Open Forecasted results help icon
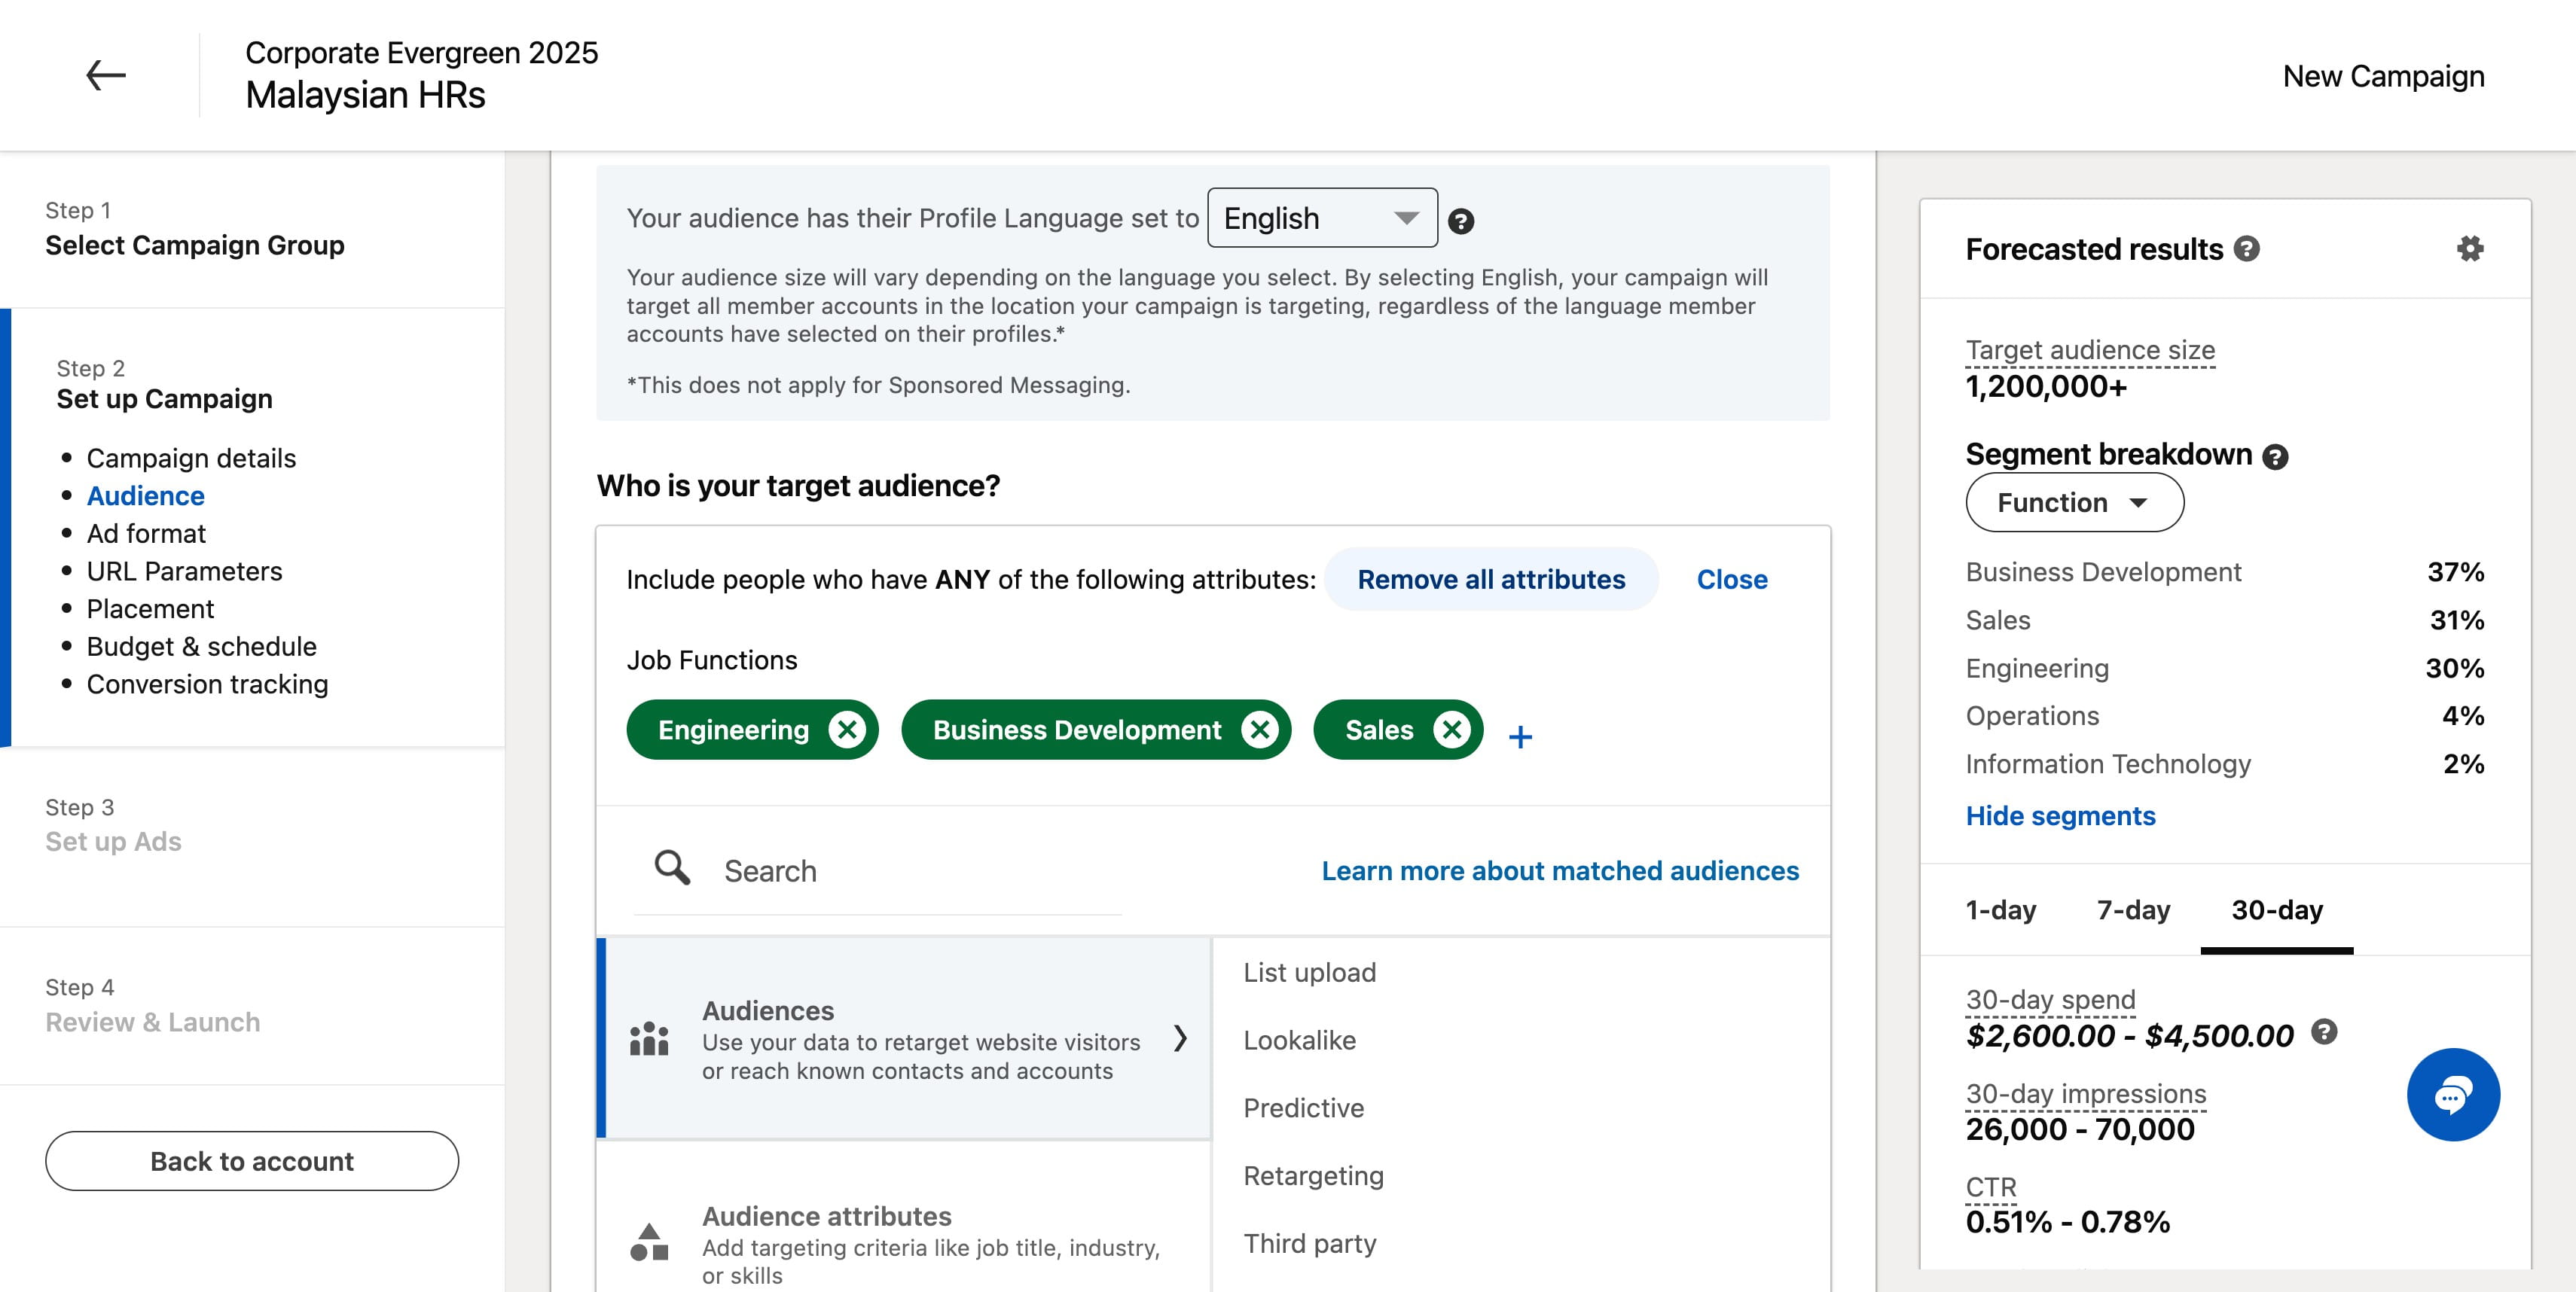2576x1292 pixels. (x=2247, y=248)
